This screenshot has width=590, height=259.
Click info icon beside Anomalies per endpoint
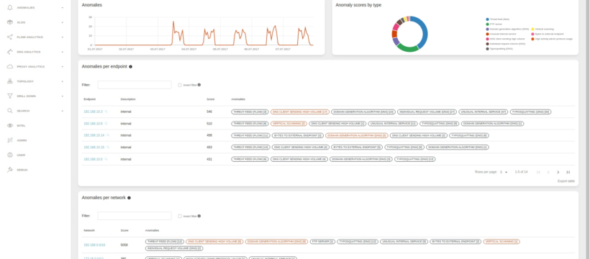pos(130,67)
